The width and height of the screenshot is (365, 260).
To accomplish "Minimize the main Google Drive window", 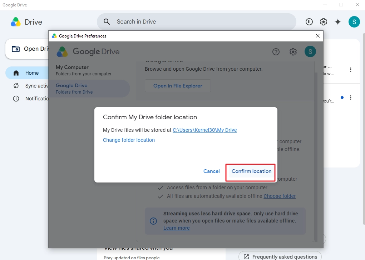I will point(325,5).
